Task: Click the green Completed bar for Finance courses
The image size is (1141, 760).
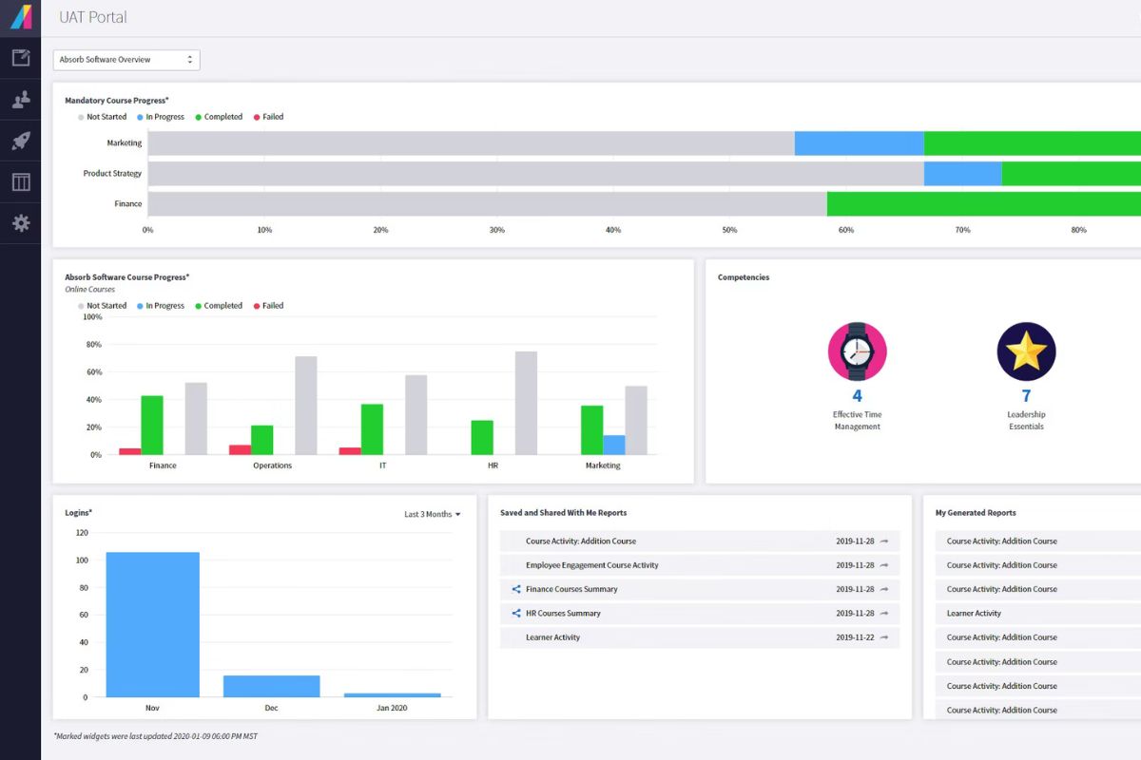Action: coord(152,426)
